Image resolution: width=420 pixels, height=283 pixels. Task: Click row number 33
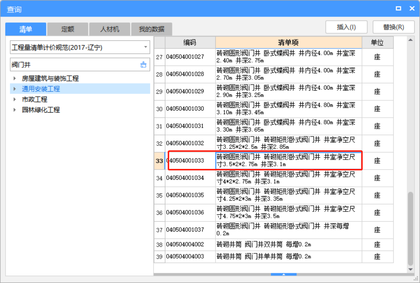(x=159, y=161)
